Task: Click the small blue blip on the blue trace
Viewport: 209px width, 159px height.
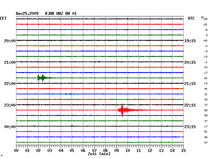Action: tap(70, 94)
